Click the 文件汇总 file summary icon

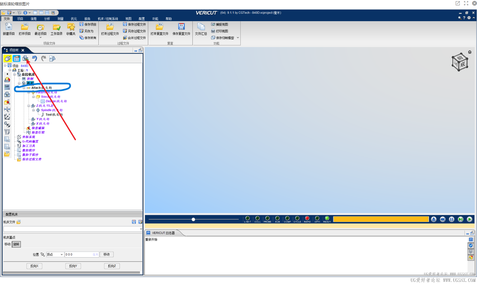pyautogui.click(x=201, y=27)
